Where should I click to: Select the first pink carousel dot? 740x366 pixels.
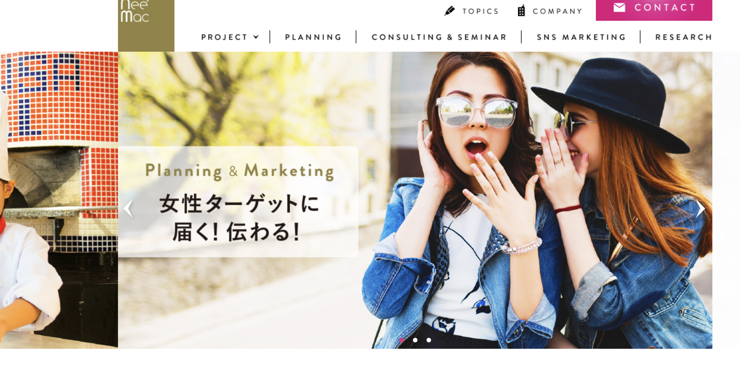[402, 340]
